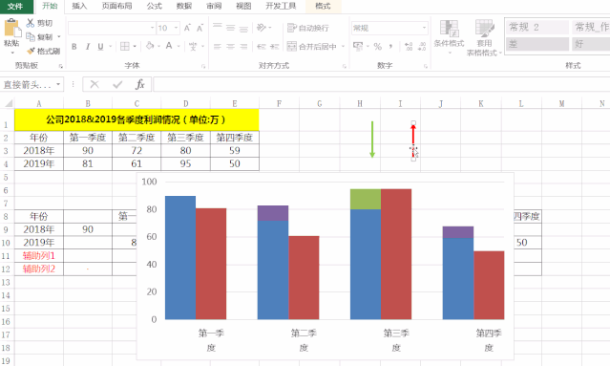This screenshot has height=366, width=610.
Task: Click the Cut scissors icon
Action: tap(30, 23)
